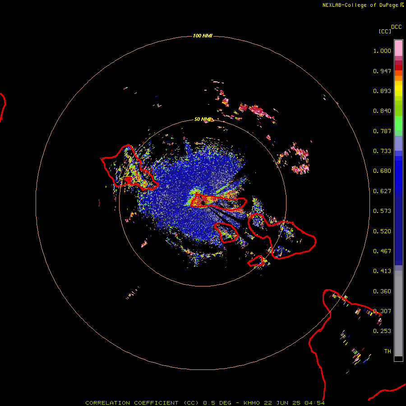Image resolution: width=406 pixels, height=406 pixels.
Task: Click the 0.253 legend value
Action: tap(382, 331)
